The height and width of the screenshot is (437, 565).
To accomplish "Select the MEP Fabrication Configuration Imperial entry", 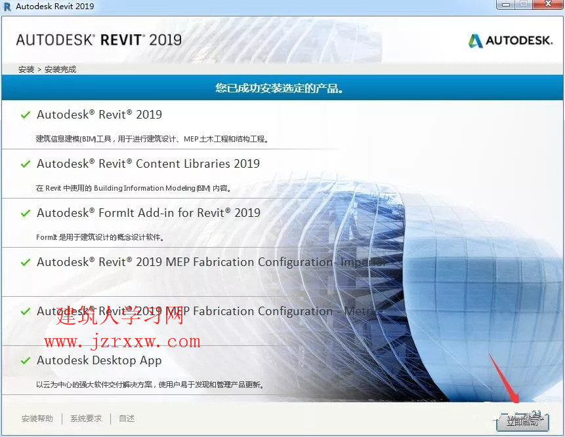I will pyautogui.click(x=211, y=262).
